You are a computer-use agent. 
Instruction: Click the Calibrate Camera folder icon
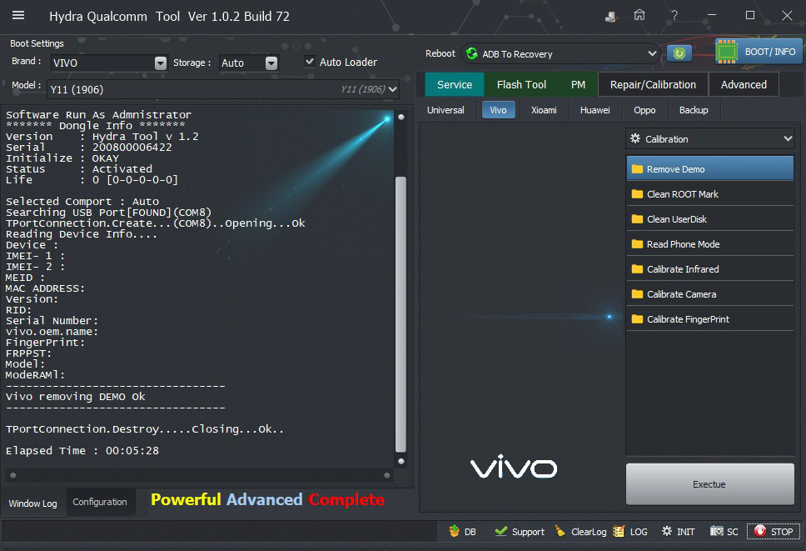tap(637, 294)
